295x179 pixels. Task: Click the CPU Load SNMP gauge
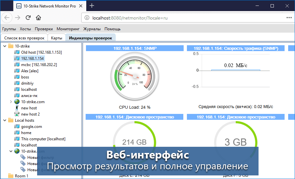[134, 75]
